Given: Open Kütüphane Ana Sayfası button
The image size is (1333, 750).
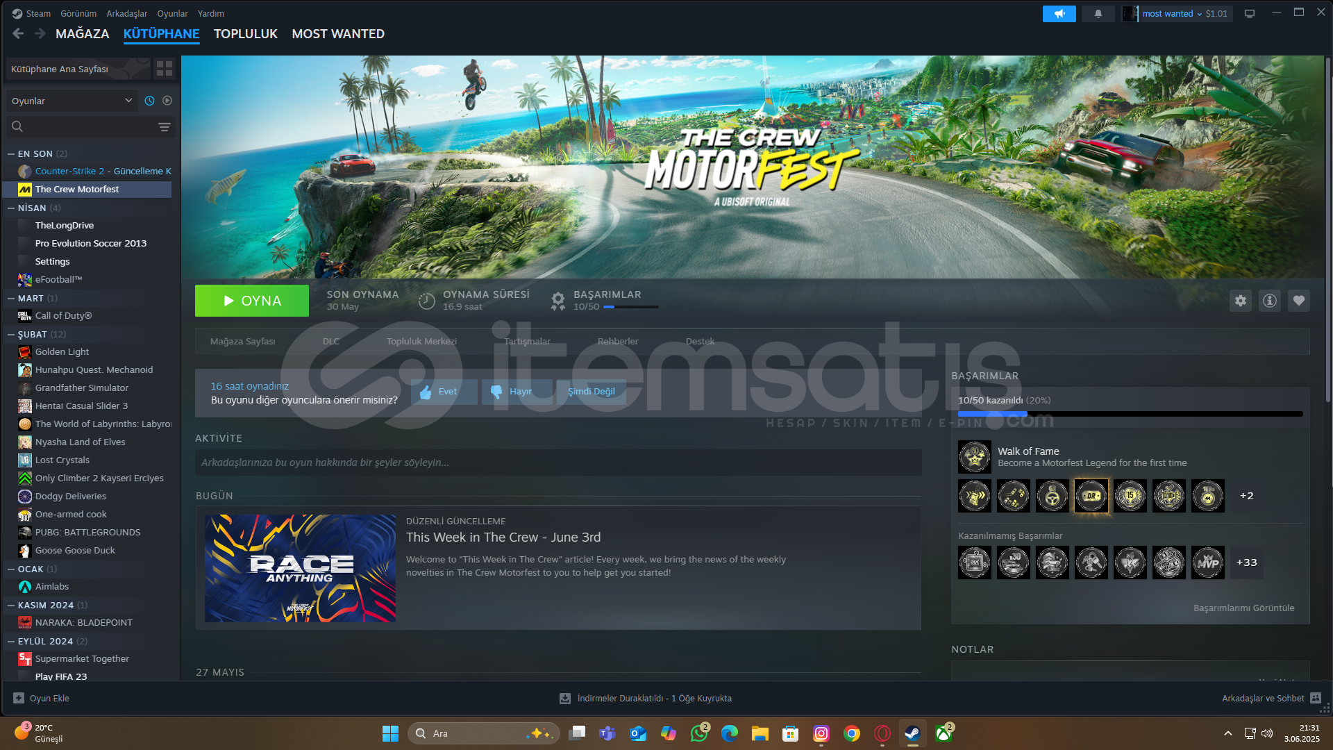Looking at the screenshot, I should point(78,69).
